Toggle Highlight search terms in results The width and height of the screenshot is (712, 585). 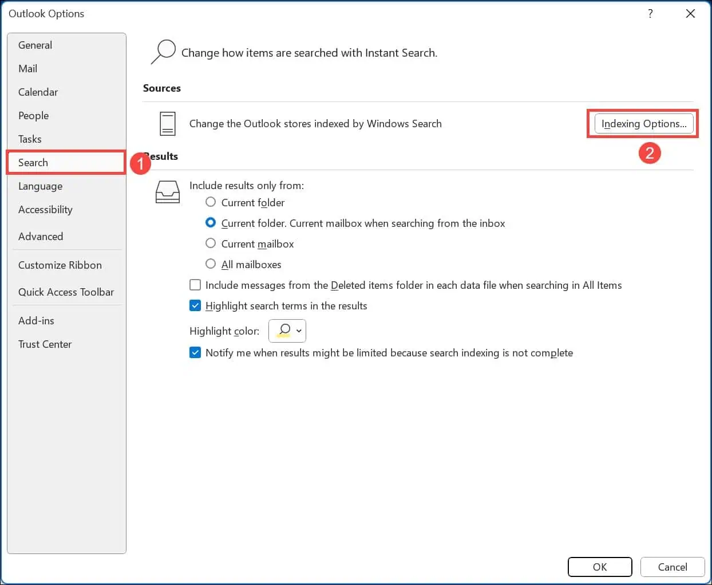pyautogui.click(x=195, y=305)
